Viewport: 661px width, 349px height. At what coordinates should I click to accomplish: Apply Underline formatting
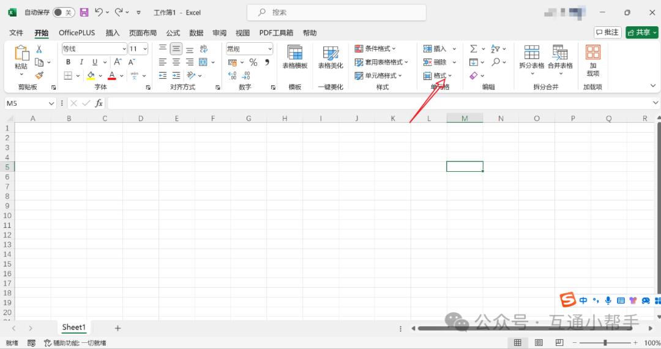click(x=95, y=62)
